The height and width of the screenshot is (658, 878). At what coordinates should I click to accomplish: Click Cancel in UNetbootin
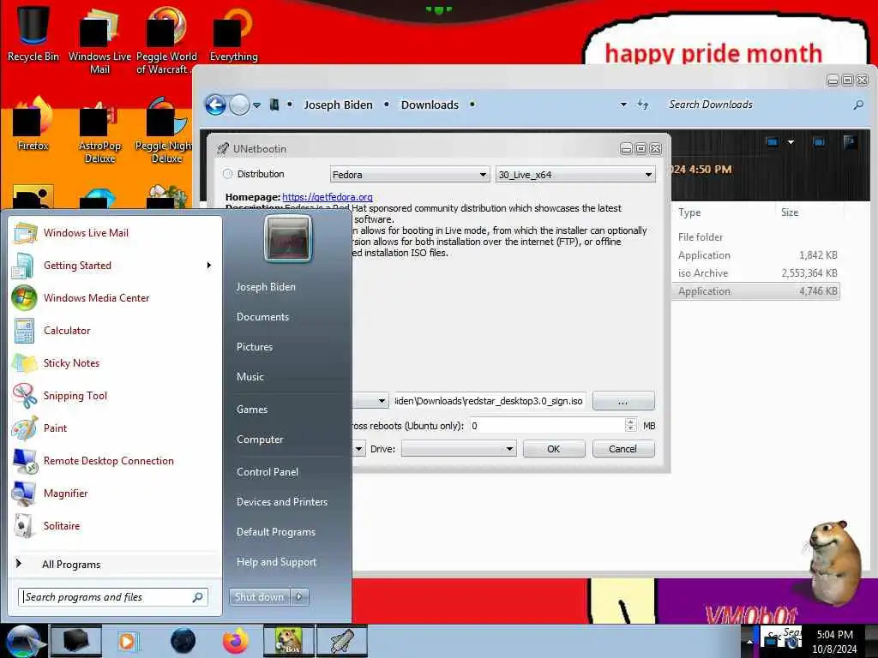click(x=622, y=449)
